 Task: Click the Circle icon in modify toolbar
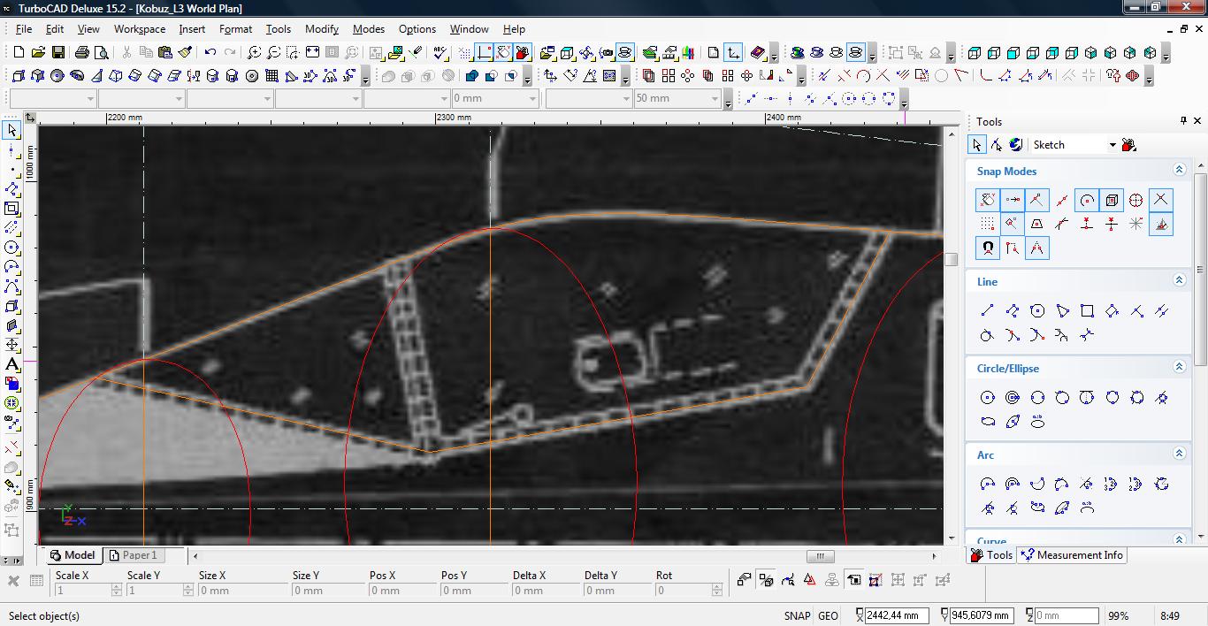941,76
